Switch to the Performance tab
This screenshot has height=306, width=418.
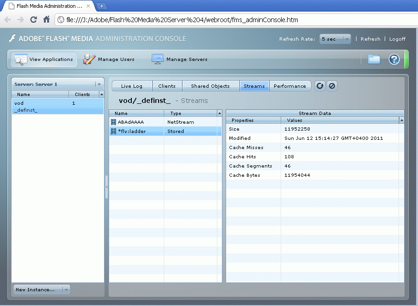pyautogui.click(x=290, y=86)
